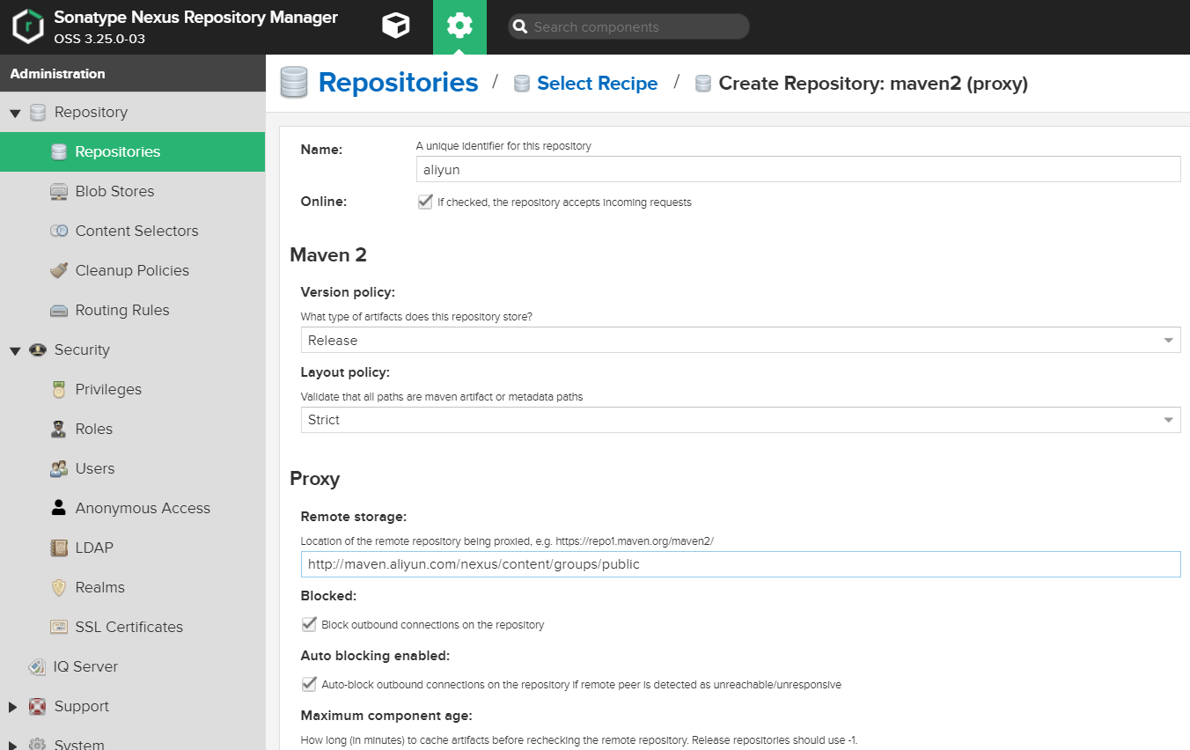
Task: Open Routing Rules in sidebar
Action: [x=122, y=310]
